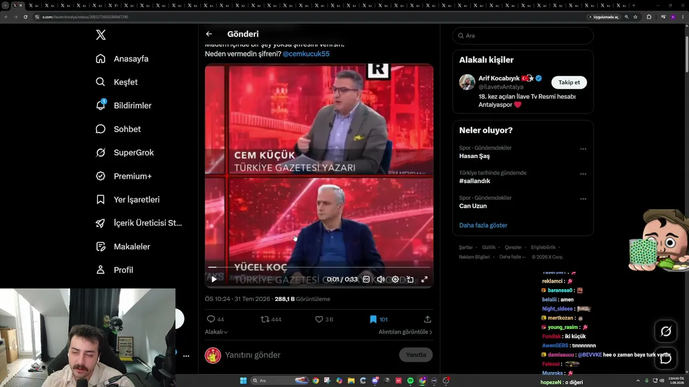
Task: Open video settings gear
Action: click(395, 279)
